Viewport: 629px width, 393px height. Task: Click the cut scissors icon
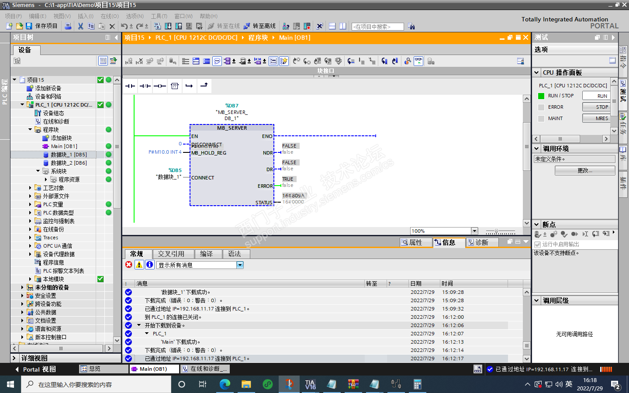80,26
